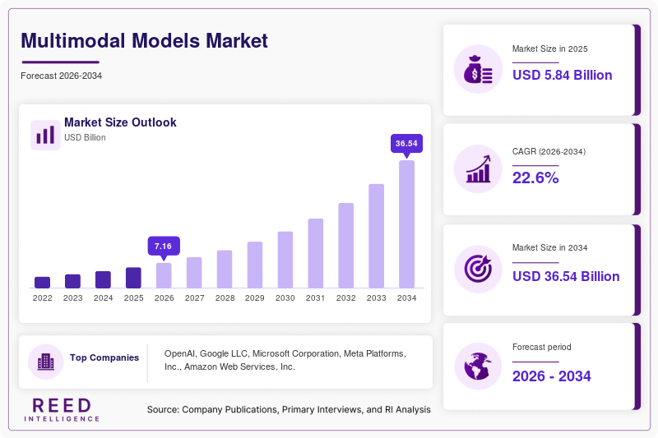Click the Market Size in 2034 label
This screenshot has width=658, height=438.
549,247
